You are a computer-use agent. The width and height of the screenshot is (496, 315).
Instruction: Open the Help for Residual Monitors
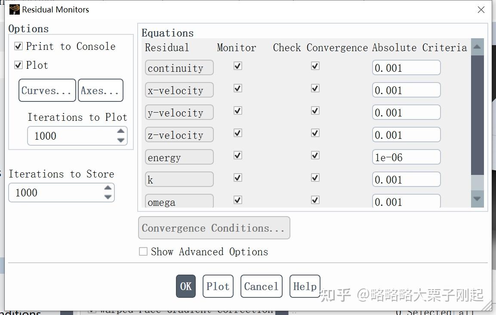coord(305,286)
